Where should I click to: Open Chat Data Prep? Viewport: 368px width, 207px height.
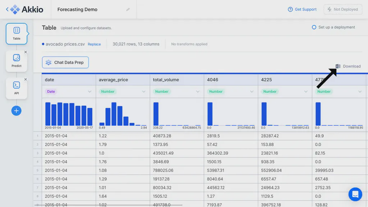[x=65, y=62]
